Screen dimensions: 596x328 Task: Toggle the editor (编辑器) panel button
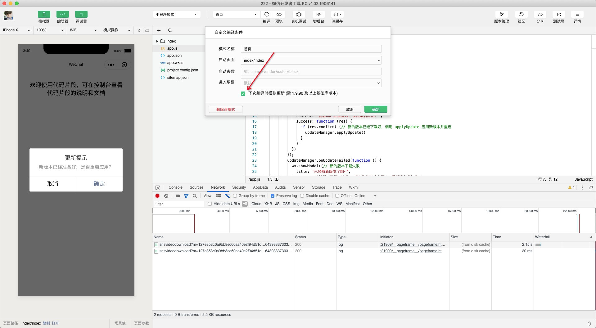pyautogui.click(x=63, y=14)
